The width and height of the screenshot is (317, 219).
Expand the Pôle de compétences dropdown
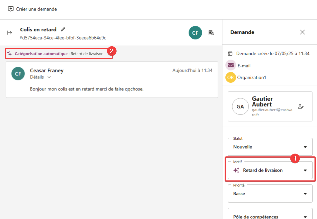(x=270, y=216)
